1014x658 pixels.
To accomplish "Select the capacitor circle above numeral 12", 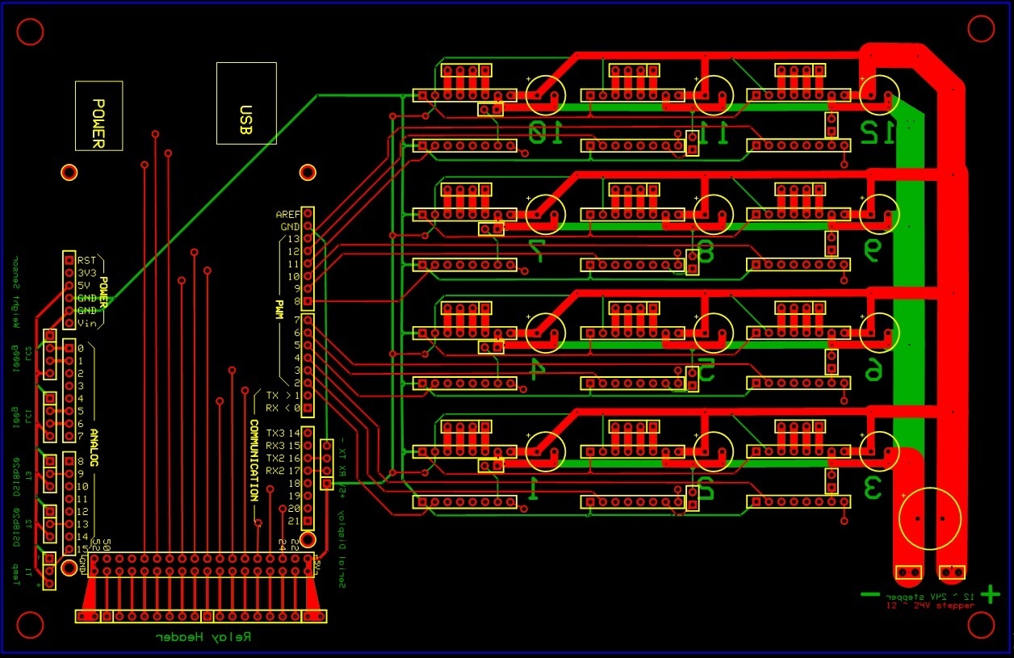I will point(879,94).
